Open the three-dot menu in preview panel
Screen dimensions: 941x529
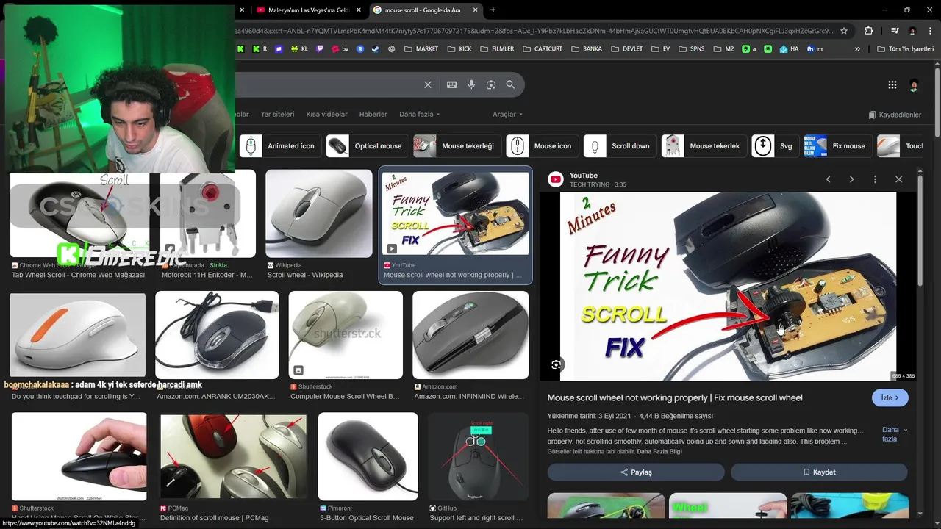coord(875,179)
